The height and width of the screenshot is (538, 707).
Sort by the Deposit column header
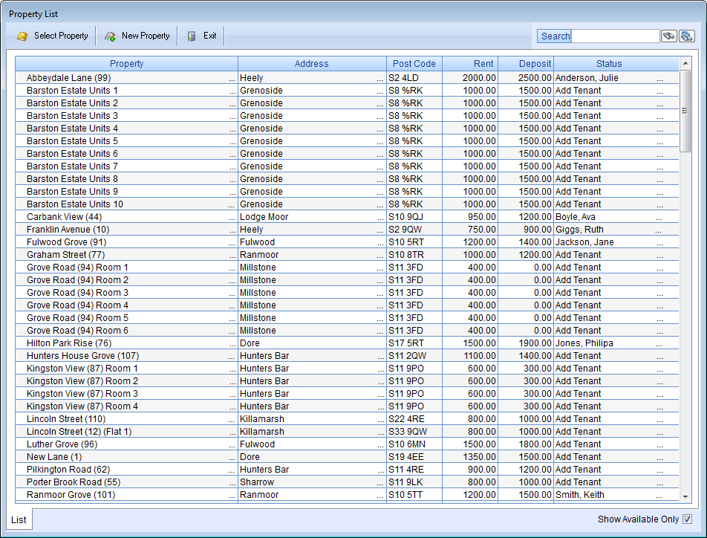pos(526,64)
